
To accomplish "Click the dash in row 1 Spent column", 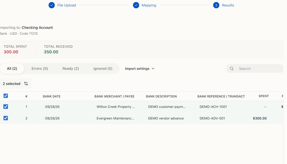I will click(x=265, y=107).
